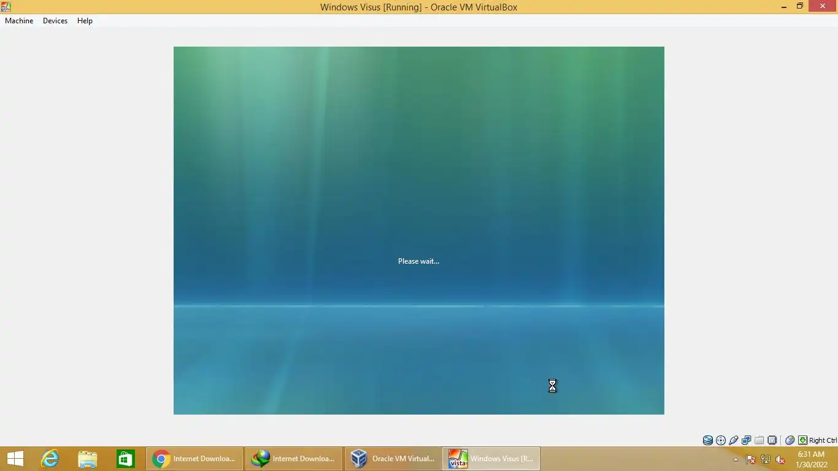This screenshot has width=838, height=471.
Task: Click the hard disk activity indicator
Action: 708,440
